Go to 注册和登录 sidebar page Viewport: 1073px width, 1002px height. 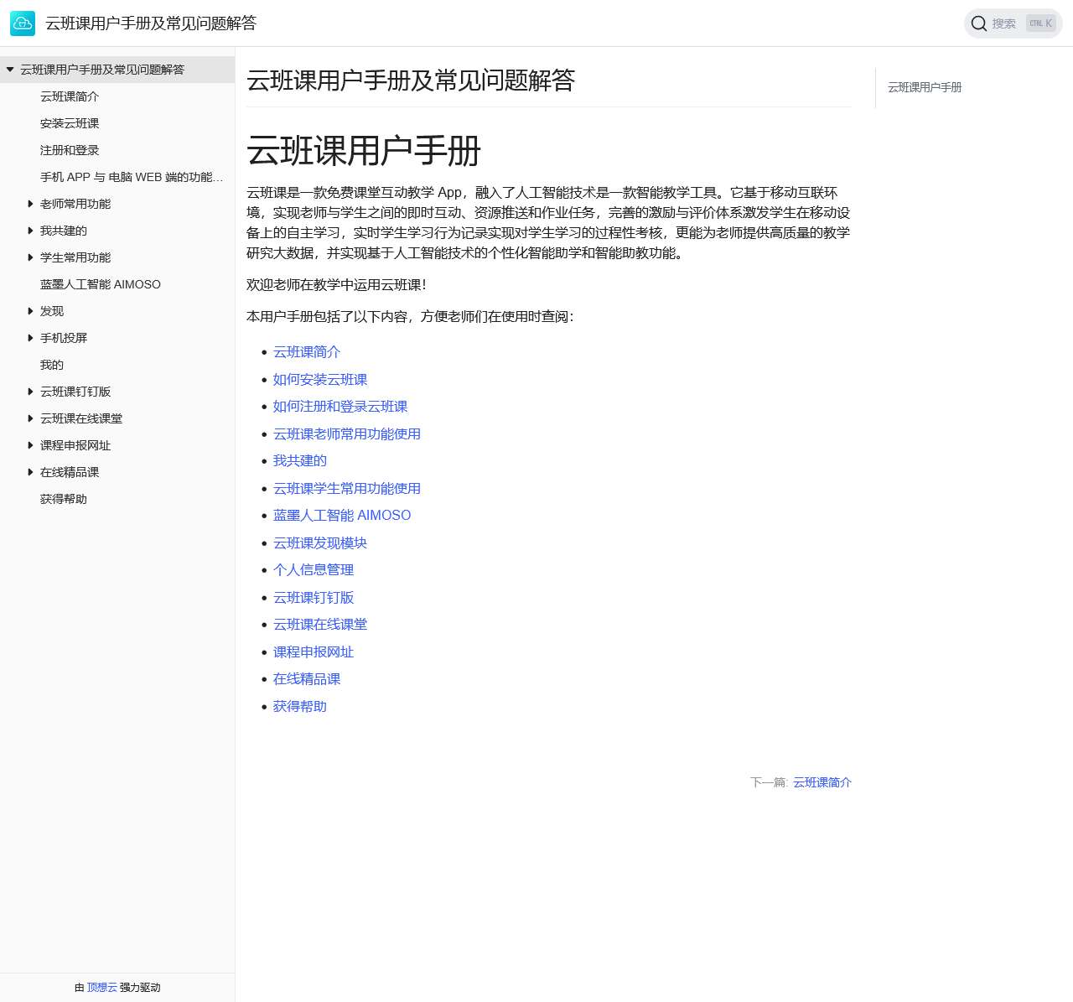click(70, 150)
